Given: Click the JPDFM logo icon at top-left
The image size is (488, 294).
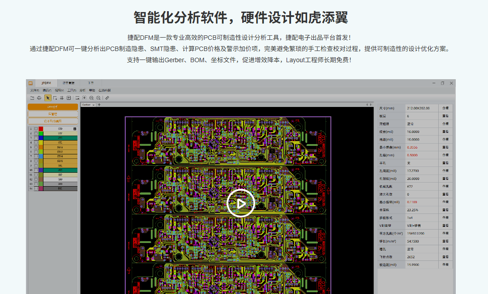Looking at the screenshot, I should click(x=30, y=83).
